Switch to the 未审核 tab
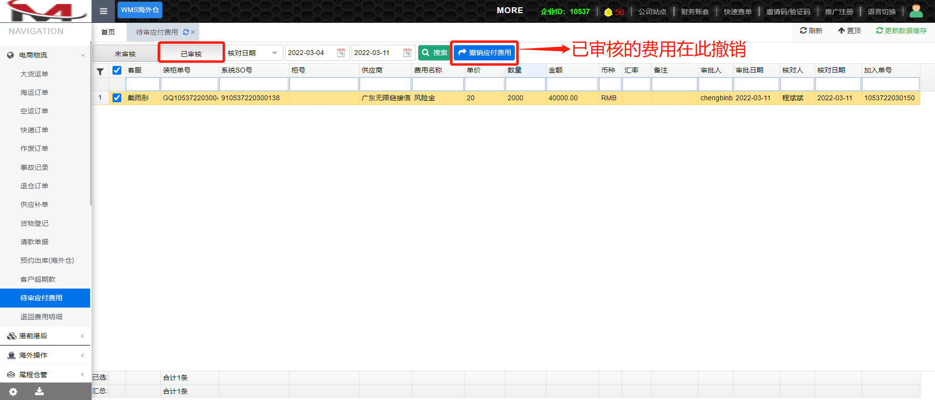The width and height of the screenshot is (935, 400). point(125,54)
